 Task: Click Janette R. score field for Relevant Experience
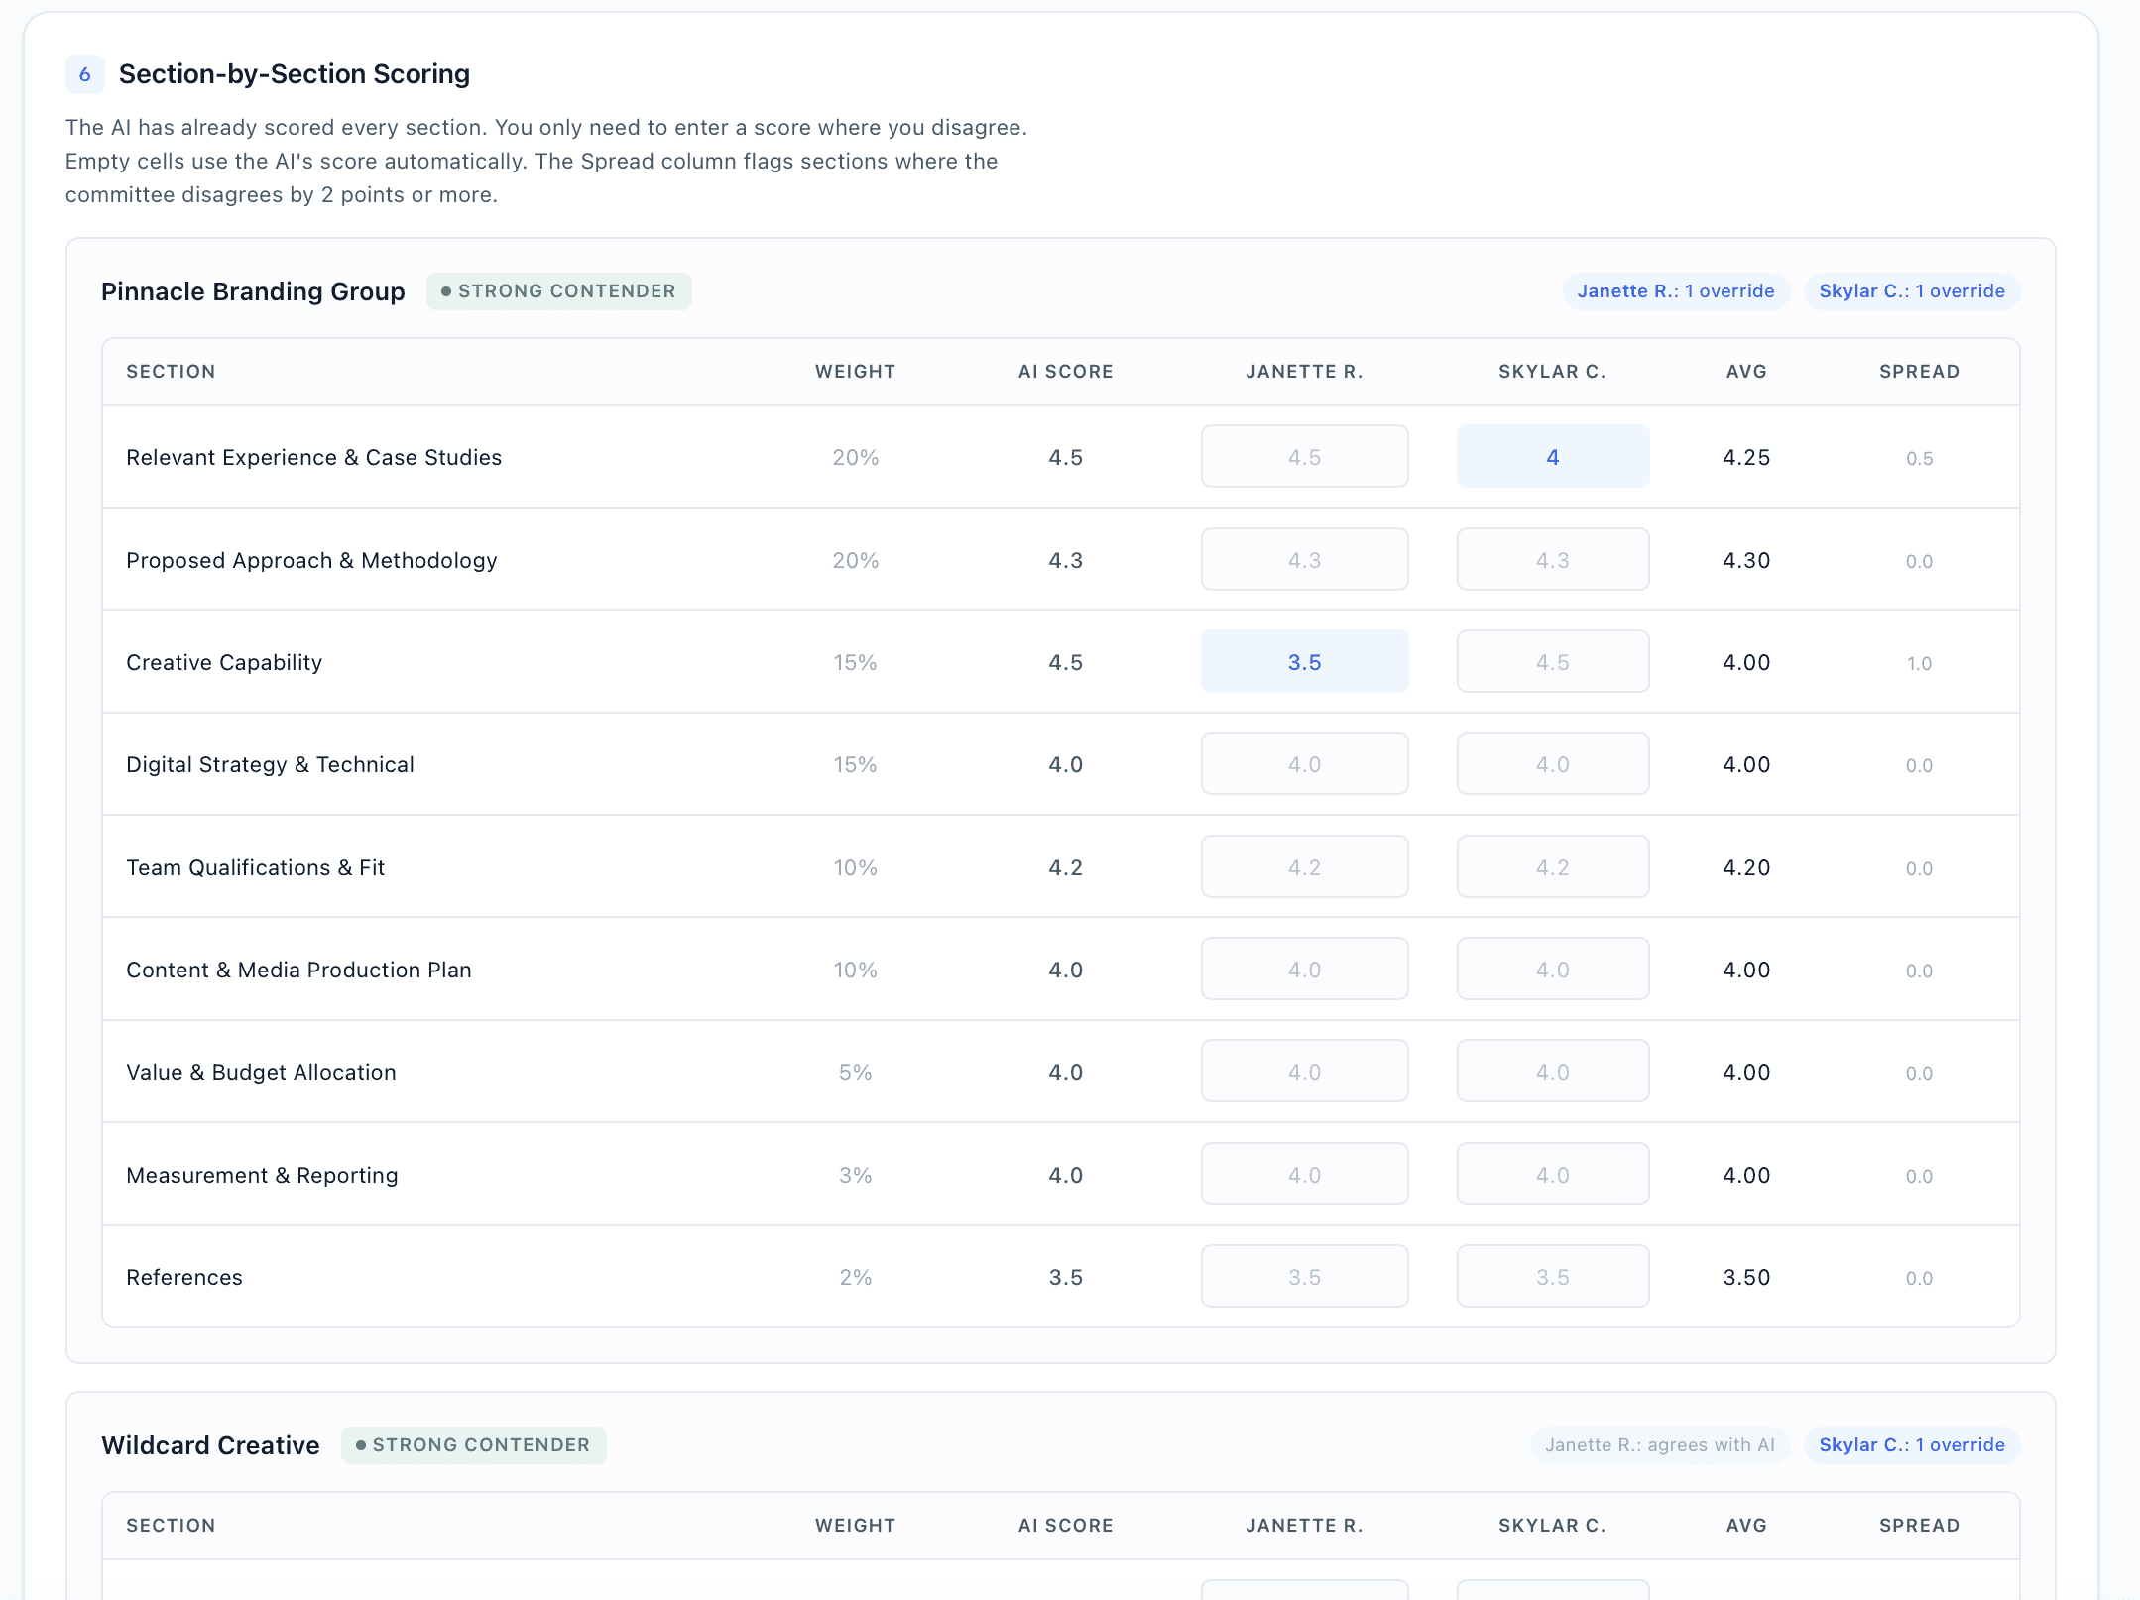(1304, 456)
